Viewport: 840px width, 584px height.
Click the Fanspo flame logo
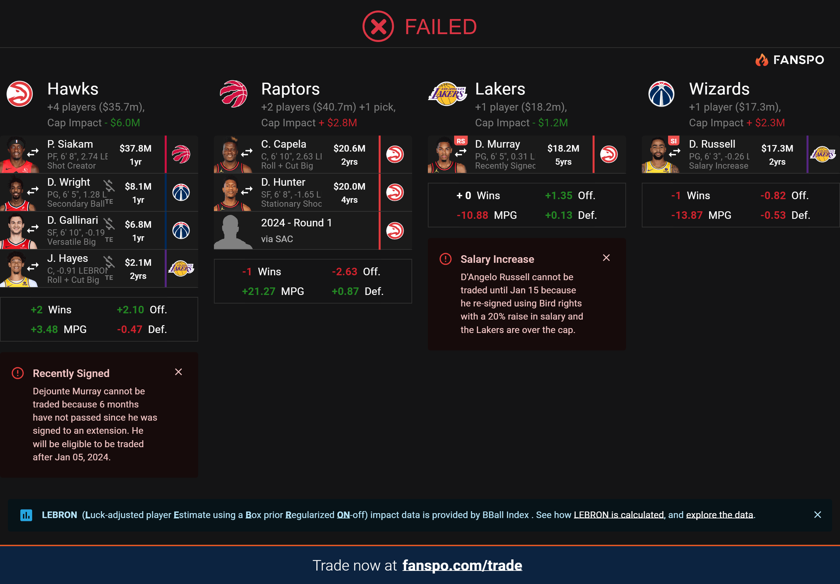(762, 60)
